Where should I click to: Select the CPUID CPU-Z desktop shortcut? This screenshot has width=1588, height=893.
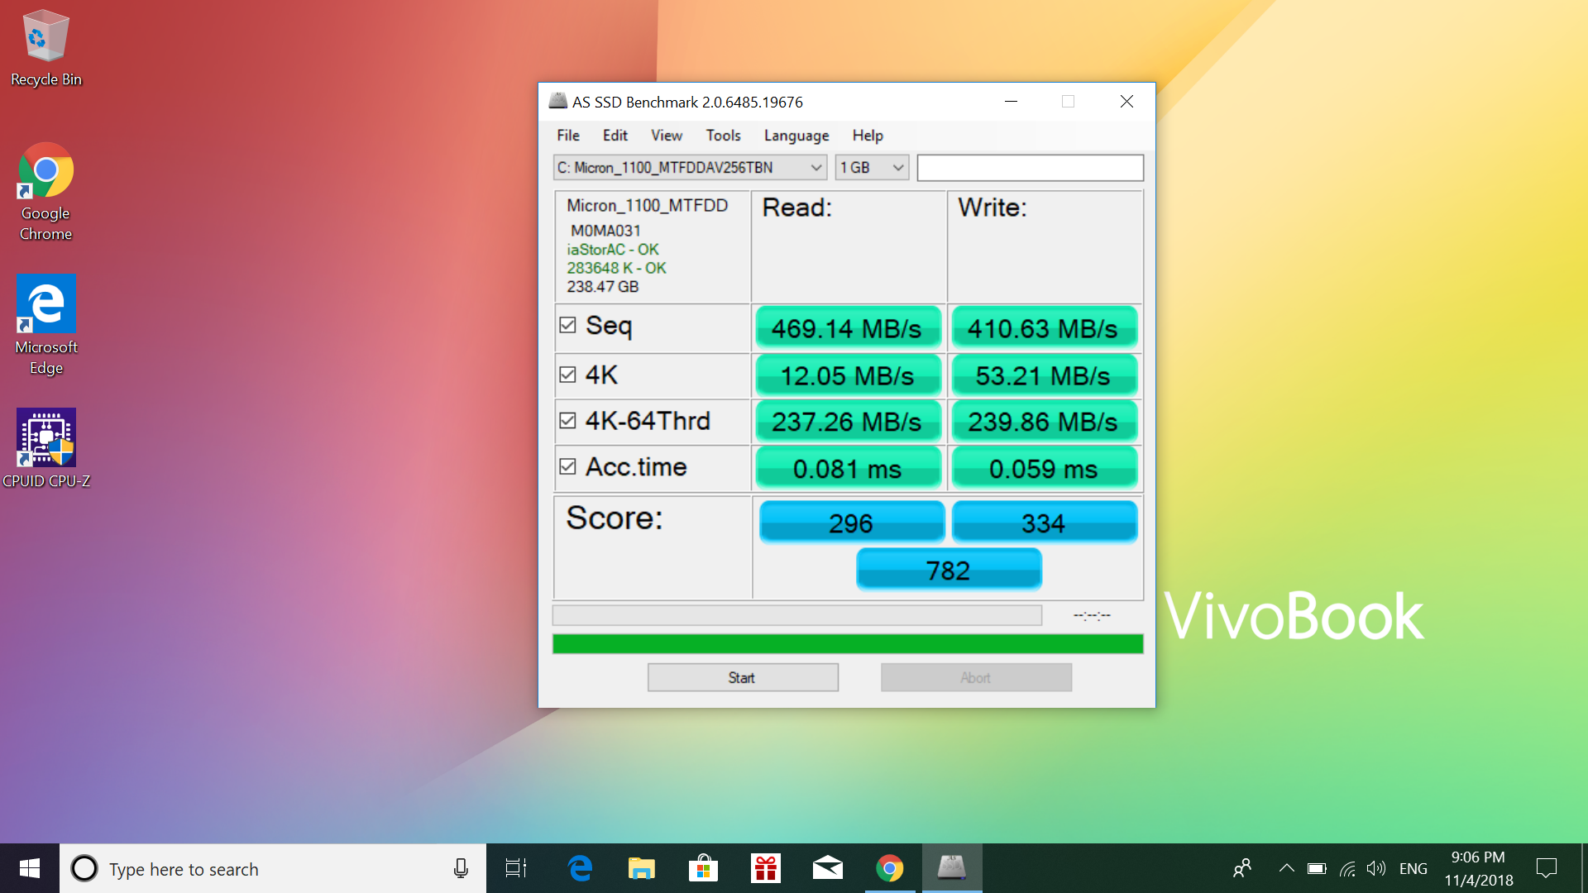[x=45, y=448]
